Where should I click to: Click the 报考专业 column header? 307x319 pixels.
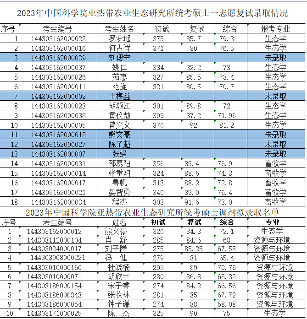275,29
